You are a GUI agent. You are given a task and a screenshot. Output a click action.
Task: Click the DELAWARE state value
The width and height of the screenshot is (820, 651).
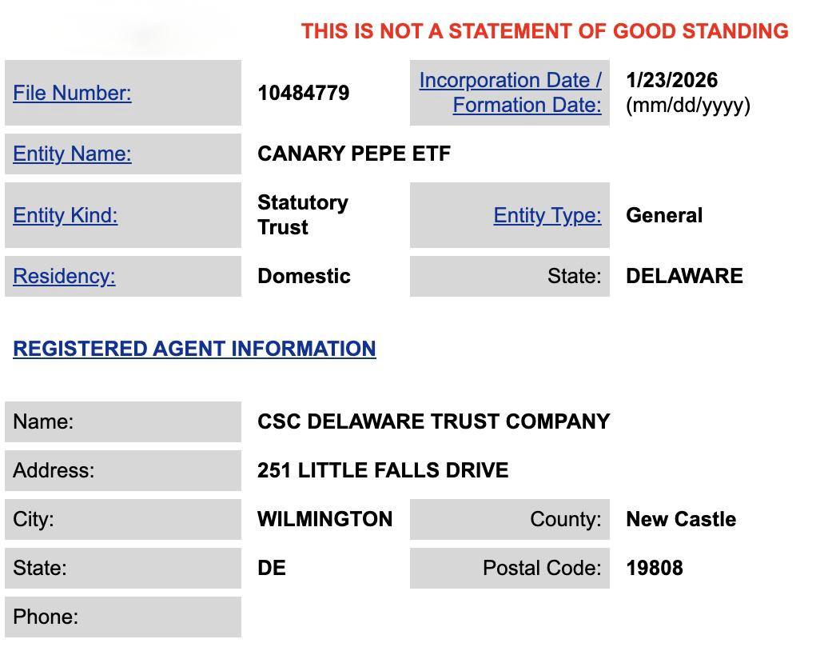[684, 276]
